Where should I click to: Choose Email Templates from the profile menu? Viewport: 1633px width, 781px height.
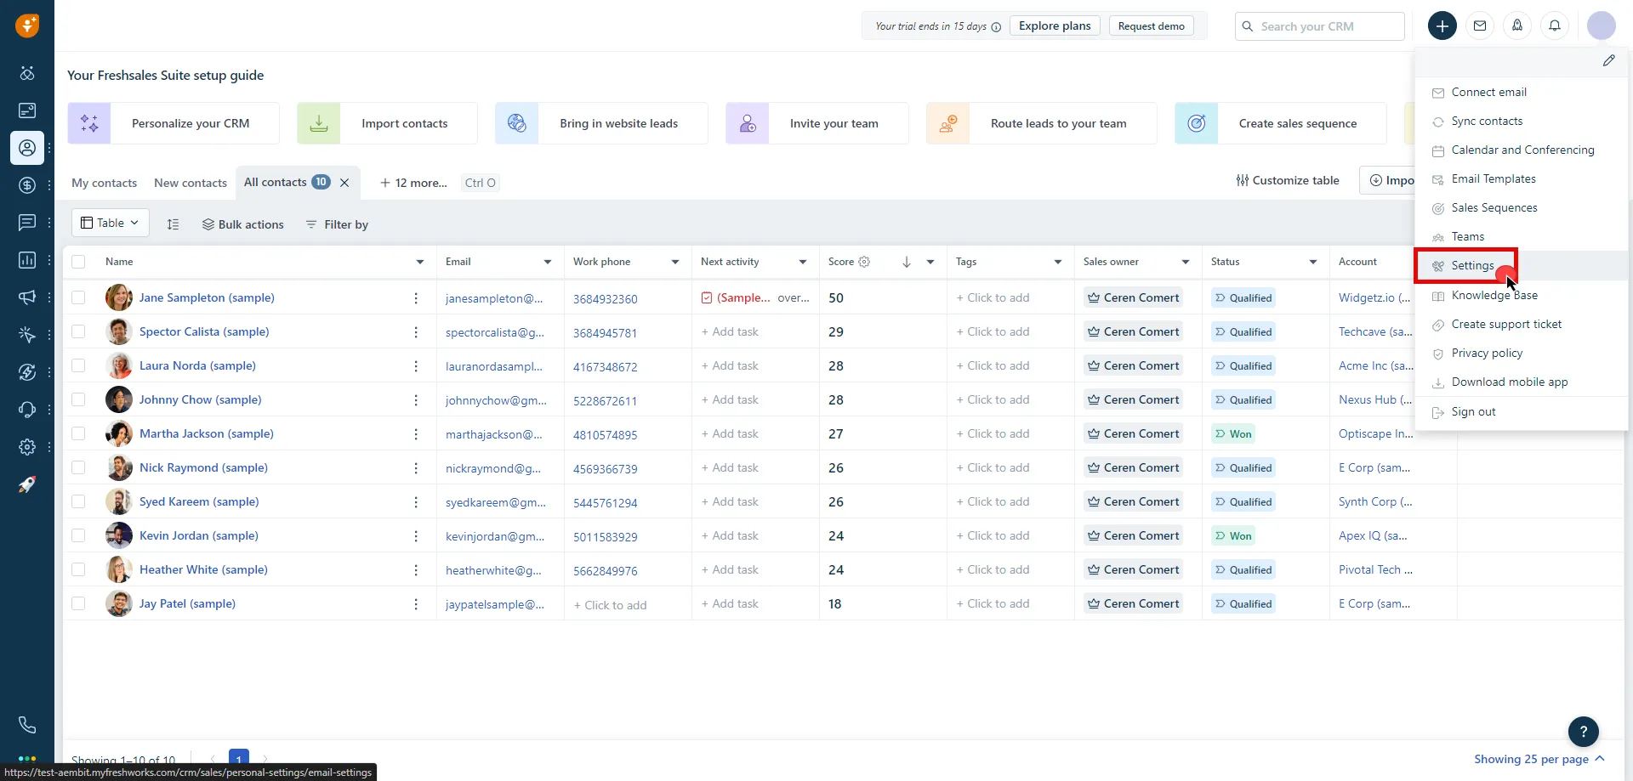click(1494, 178)
